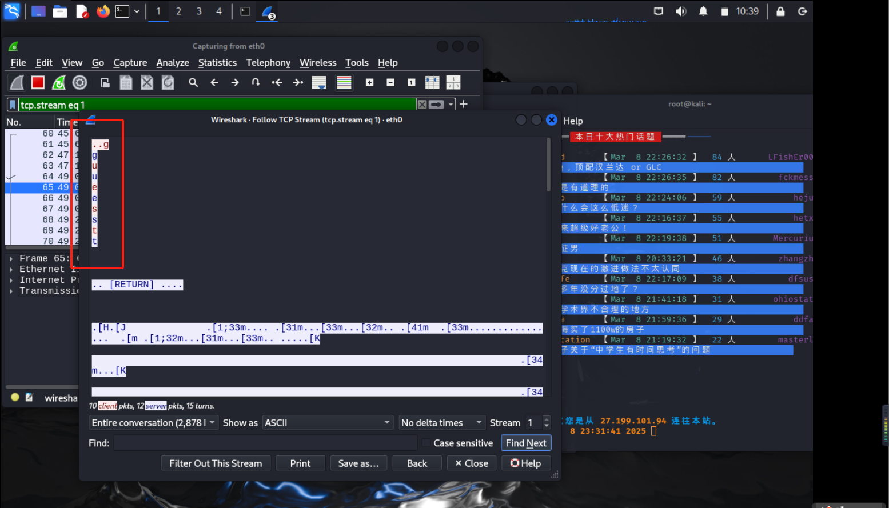The image size is (889, 508).
Task: Open the Entire conversation dropdown
Action: point(154,423)
